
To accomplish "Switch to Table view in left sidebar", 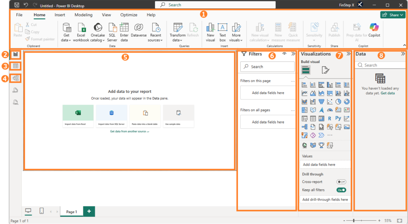I will pos(16,66).
